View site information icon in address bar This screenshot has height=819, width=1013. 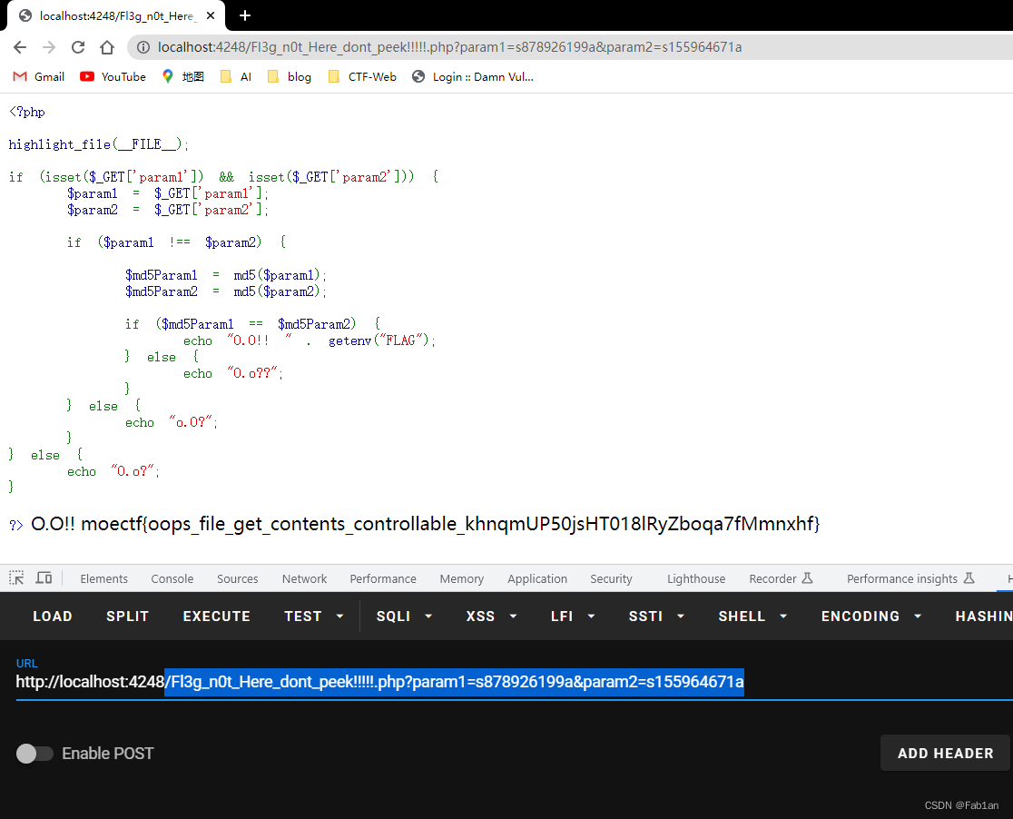[x=143, y=47]
